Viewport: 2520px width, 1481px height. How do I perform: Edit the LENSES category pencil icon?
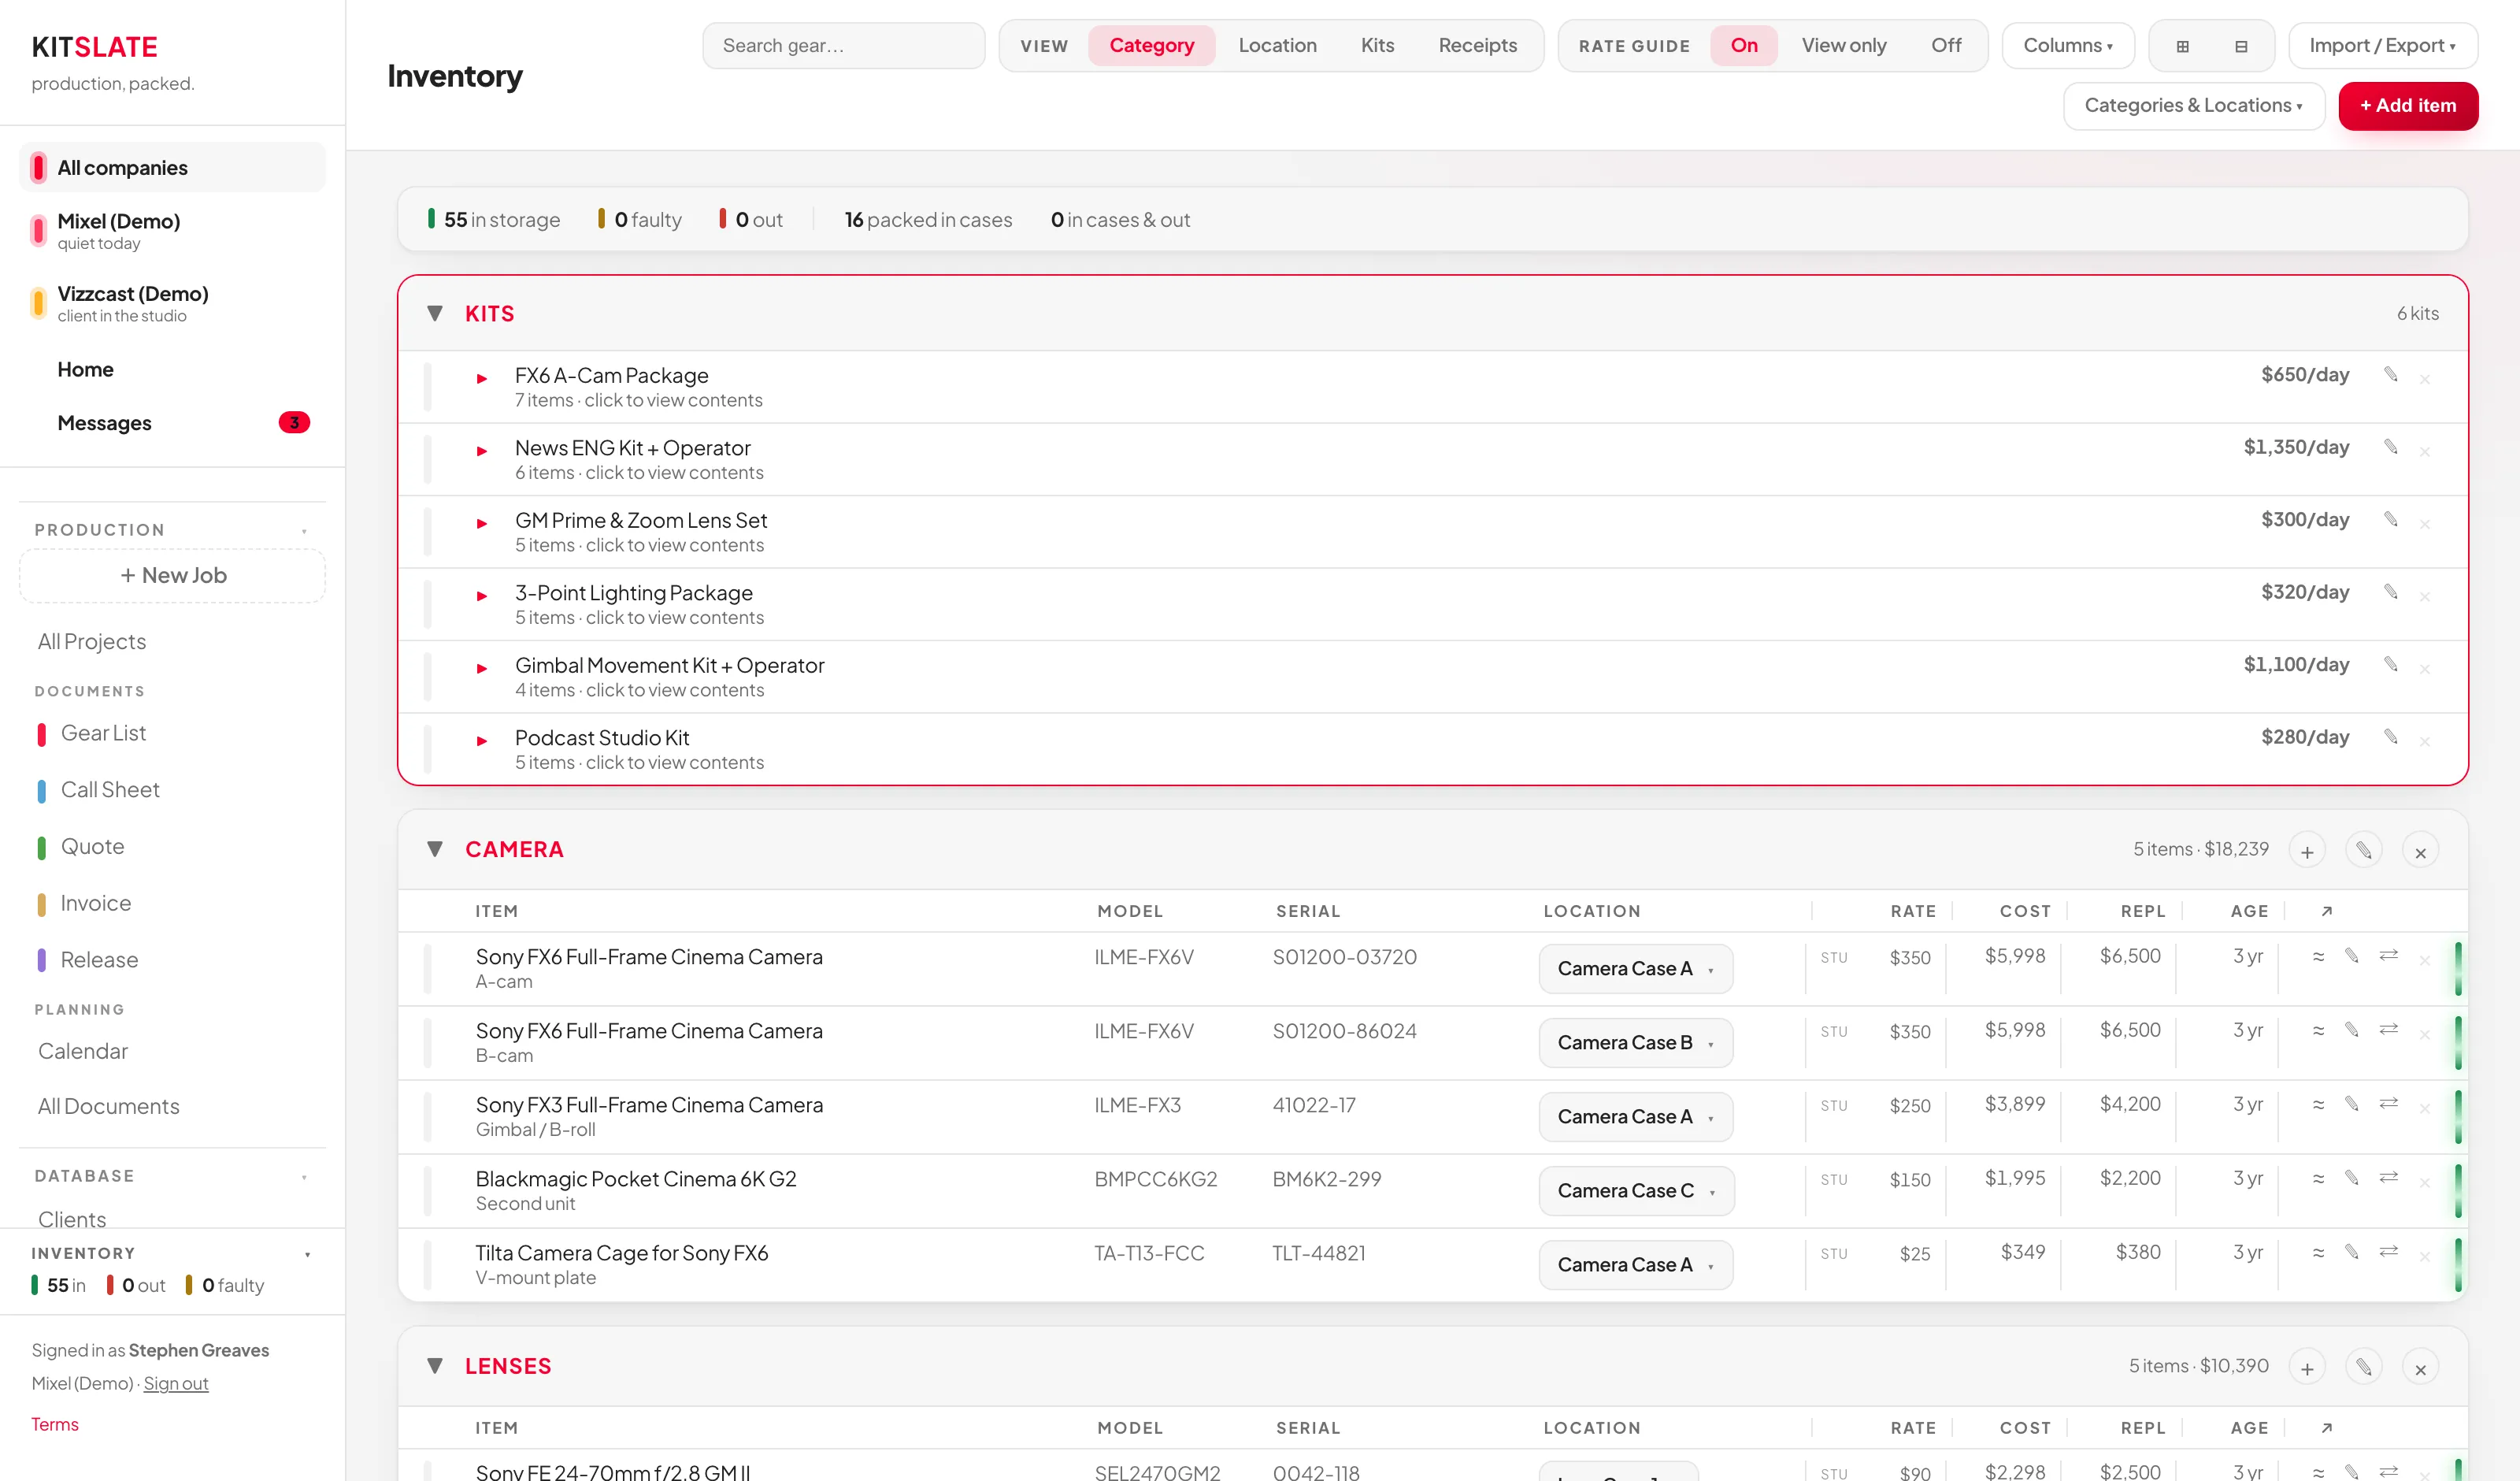point(2364,1367)
